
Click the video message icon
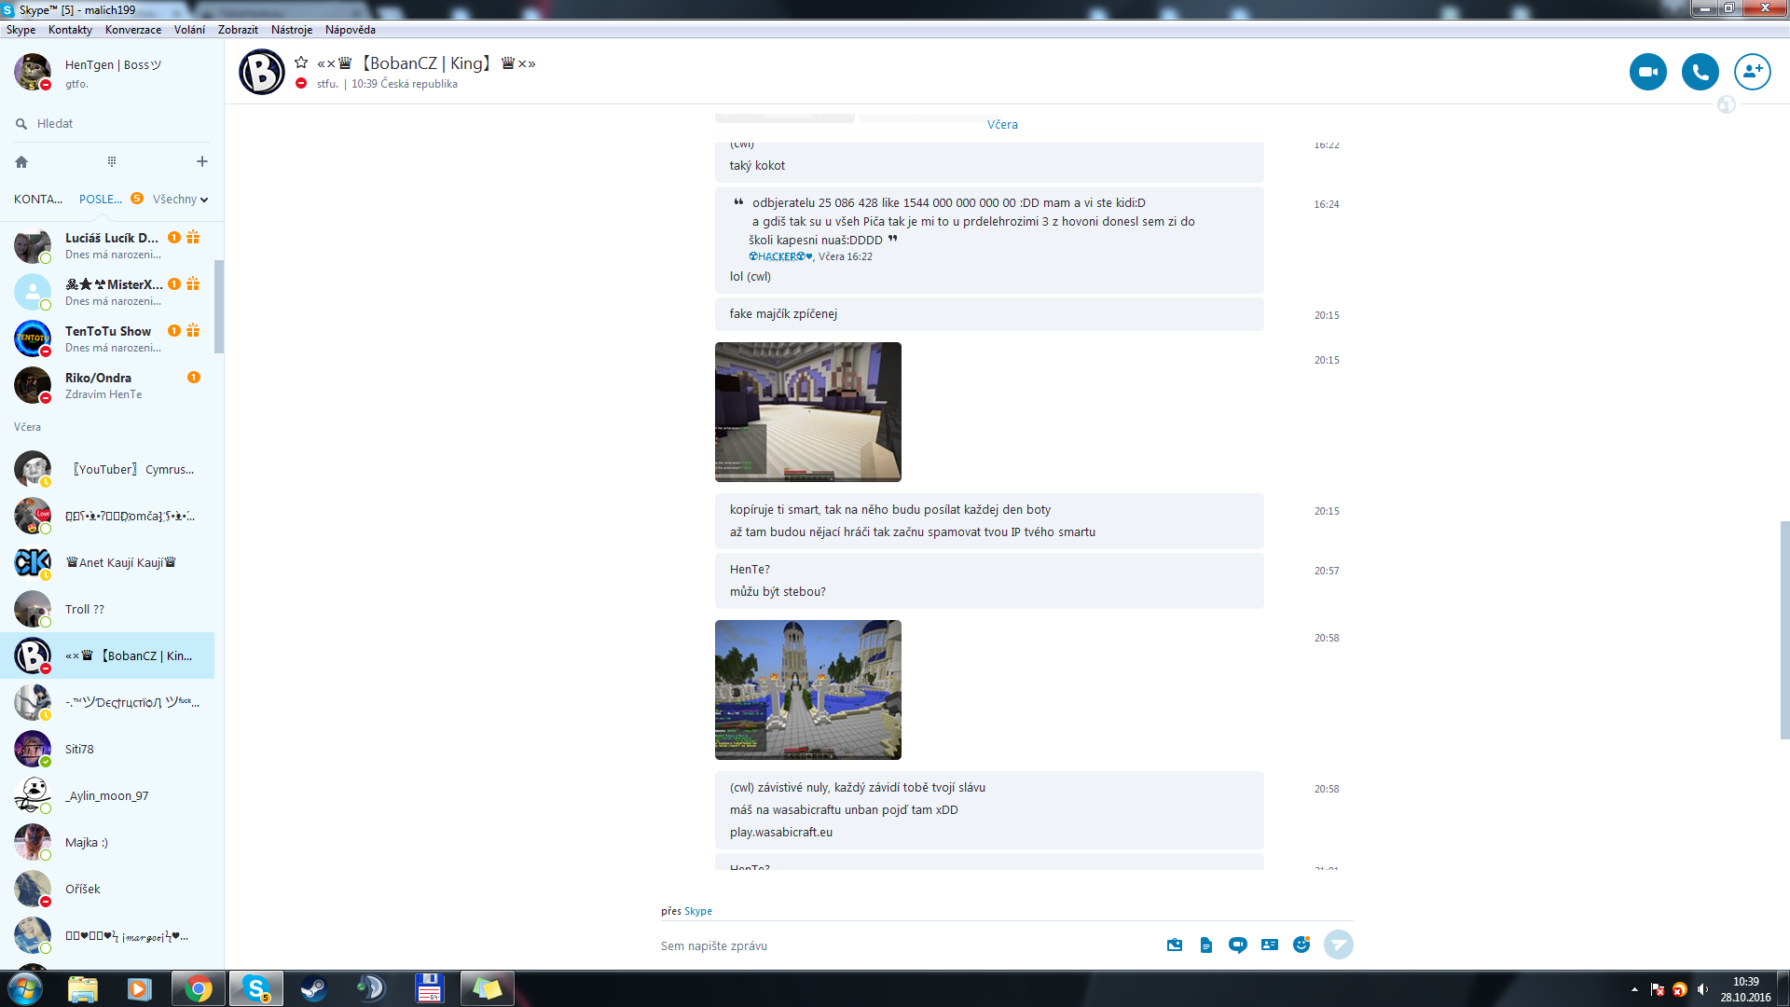coord(1238,945)
